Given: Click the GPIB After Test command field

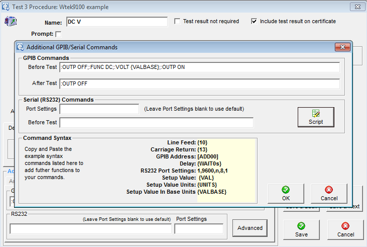Looking at the screenshot, I should [199, 84].
